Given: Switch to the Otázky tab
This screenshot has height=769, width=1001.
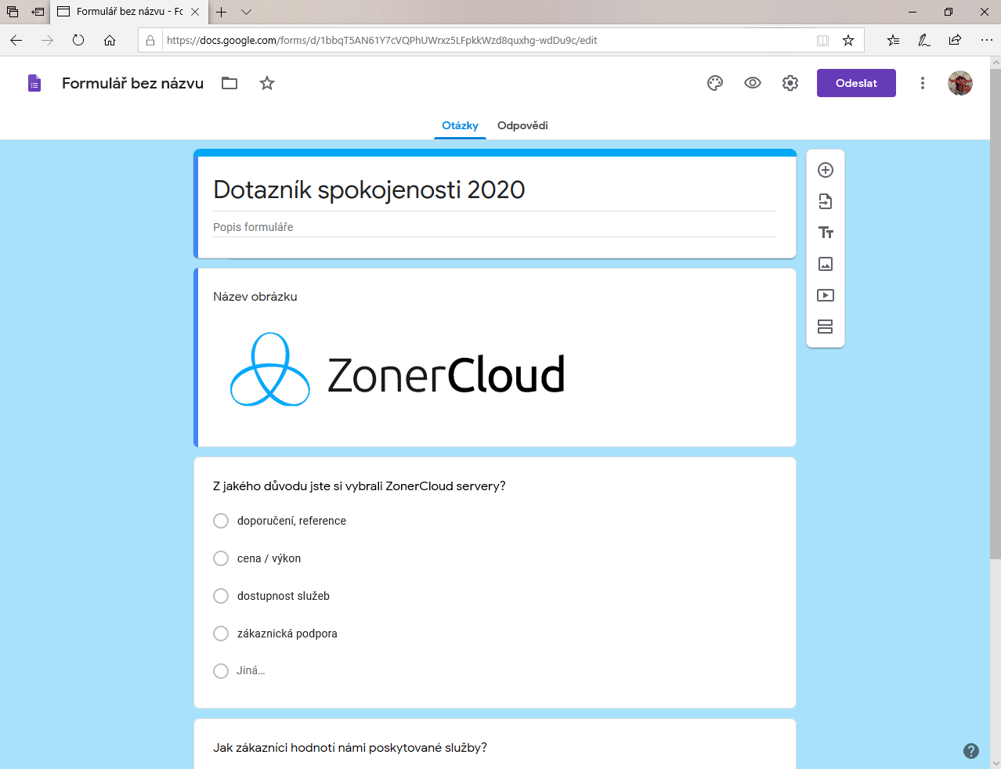Looking at the screenshot, I should click(460, 125).
